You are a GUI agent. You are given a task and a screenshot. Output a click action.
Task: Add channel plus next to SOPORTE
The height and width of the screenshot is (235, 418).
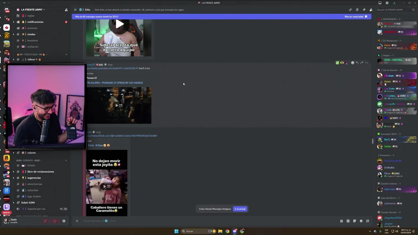click(66, 160)
